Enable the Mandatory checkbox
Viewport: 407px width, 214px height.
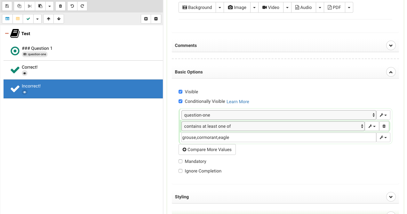pos(180,161)
